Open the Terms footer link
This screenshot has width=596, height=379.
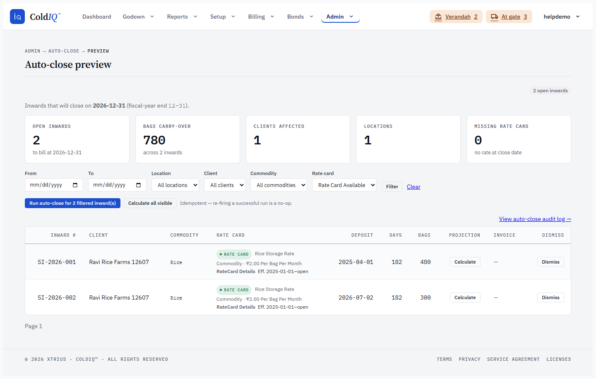coord(444,359)
